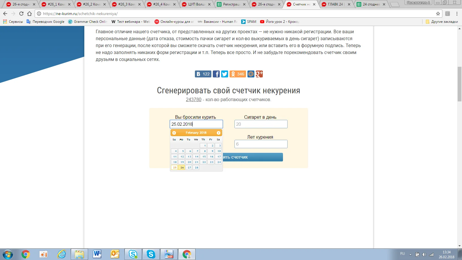Switch to the ЦУП Волш tab
The height and width of the screenshot is (260, 462).
pyautogui.click(x=196, y=4)
